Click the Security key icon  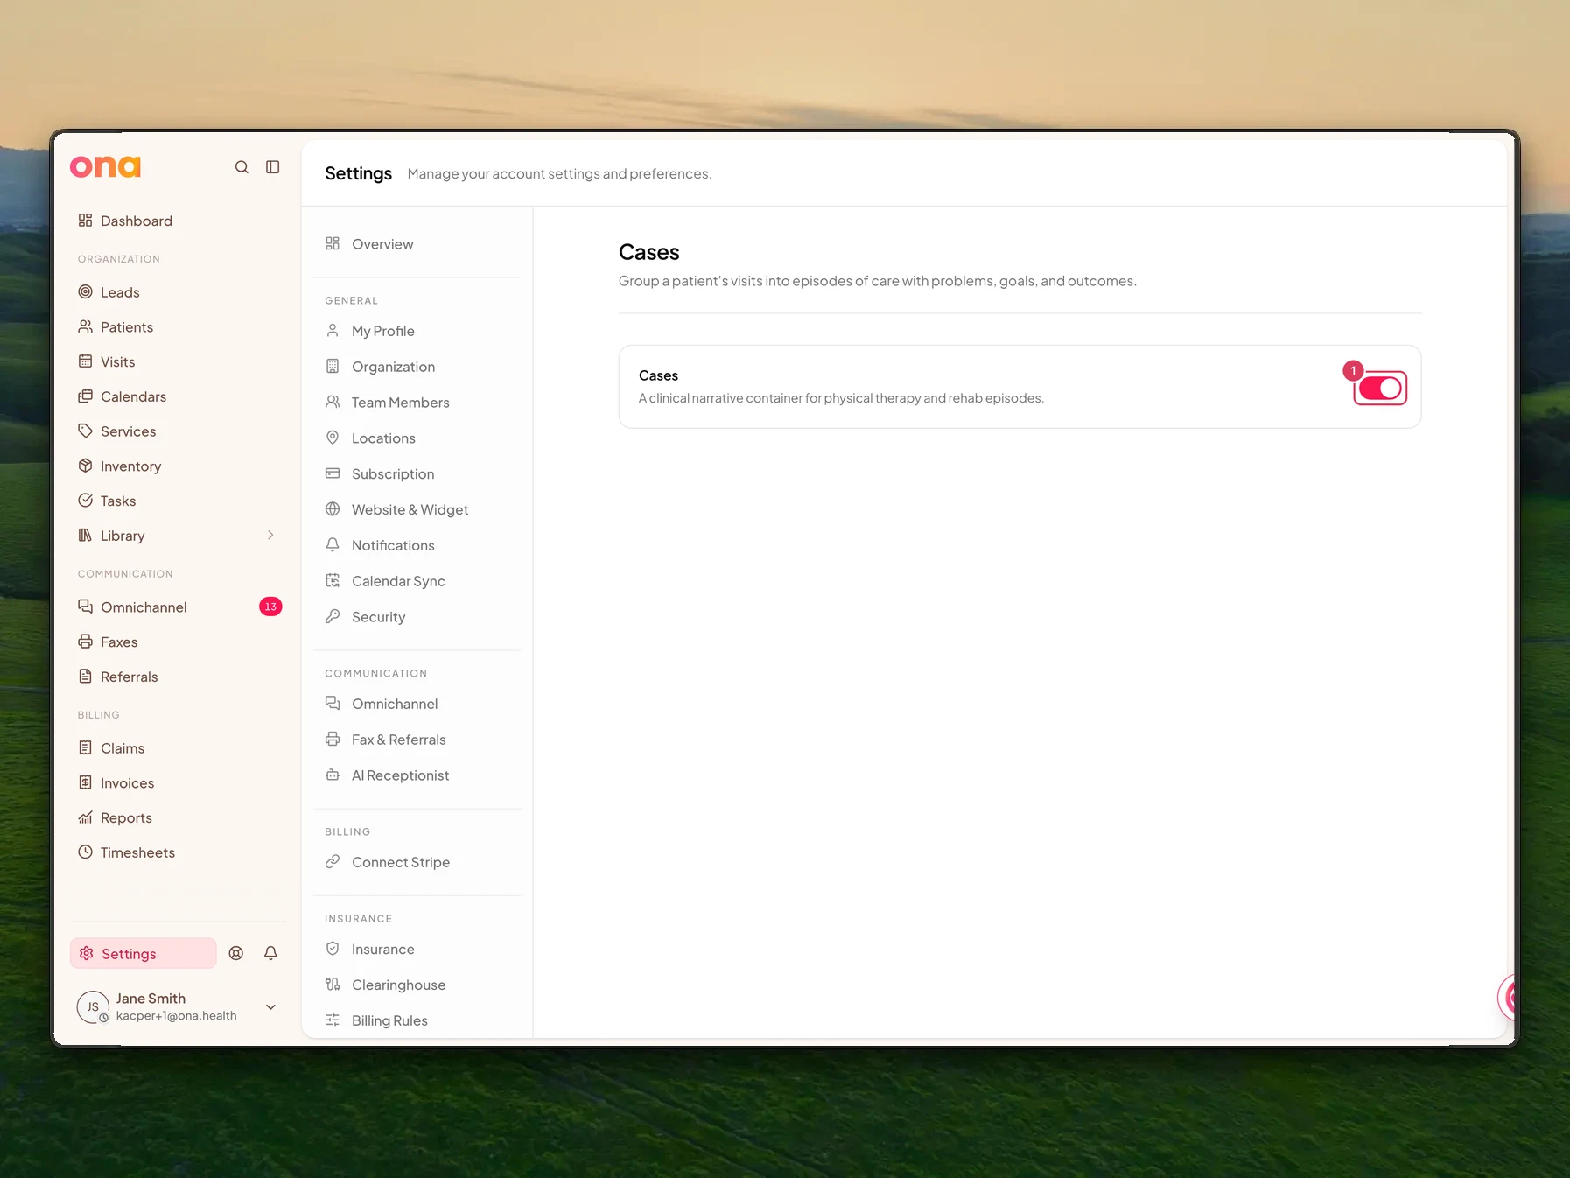tap(333, 617)
